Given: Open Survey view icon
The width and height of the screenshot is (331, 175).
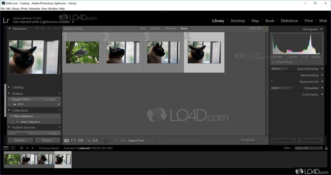Looking at the screenshot, I should coord(88,140).
